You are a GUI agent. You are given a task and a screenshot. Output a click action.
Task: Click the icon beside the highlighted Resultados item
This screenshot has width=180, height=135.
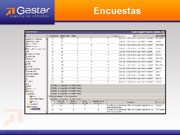[30, 109]
